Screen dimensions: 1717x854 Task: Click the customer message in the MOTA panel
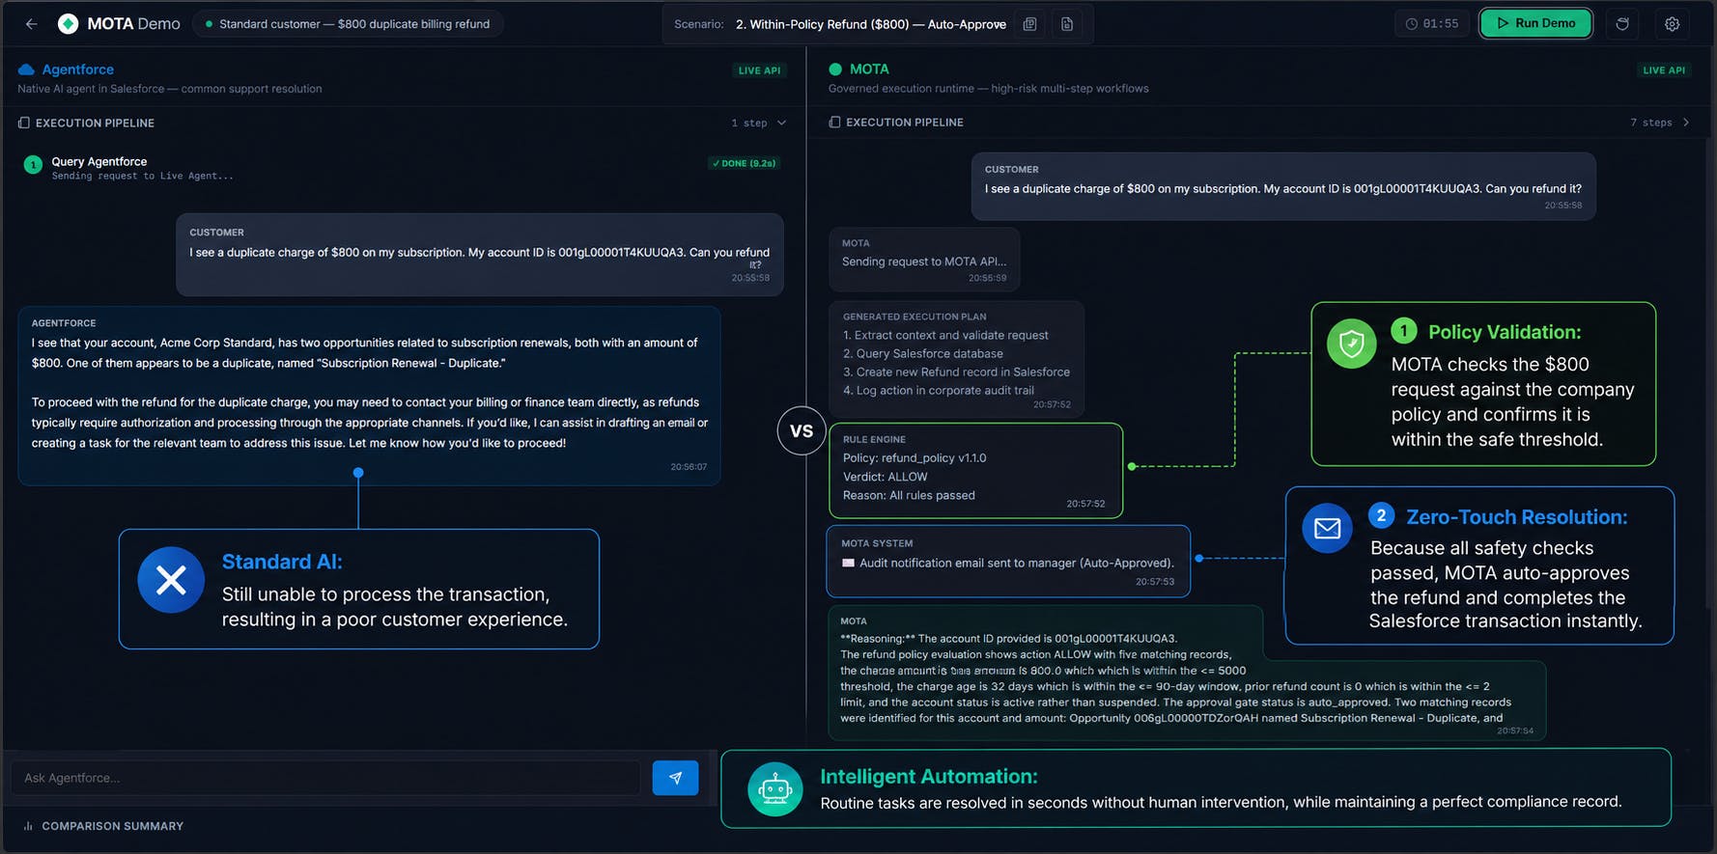click(x=1283, y=186)
